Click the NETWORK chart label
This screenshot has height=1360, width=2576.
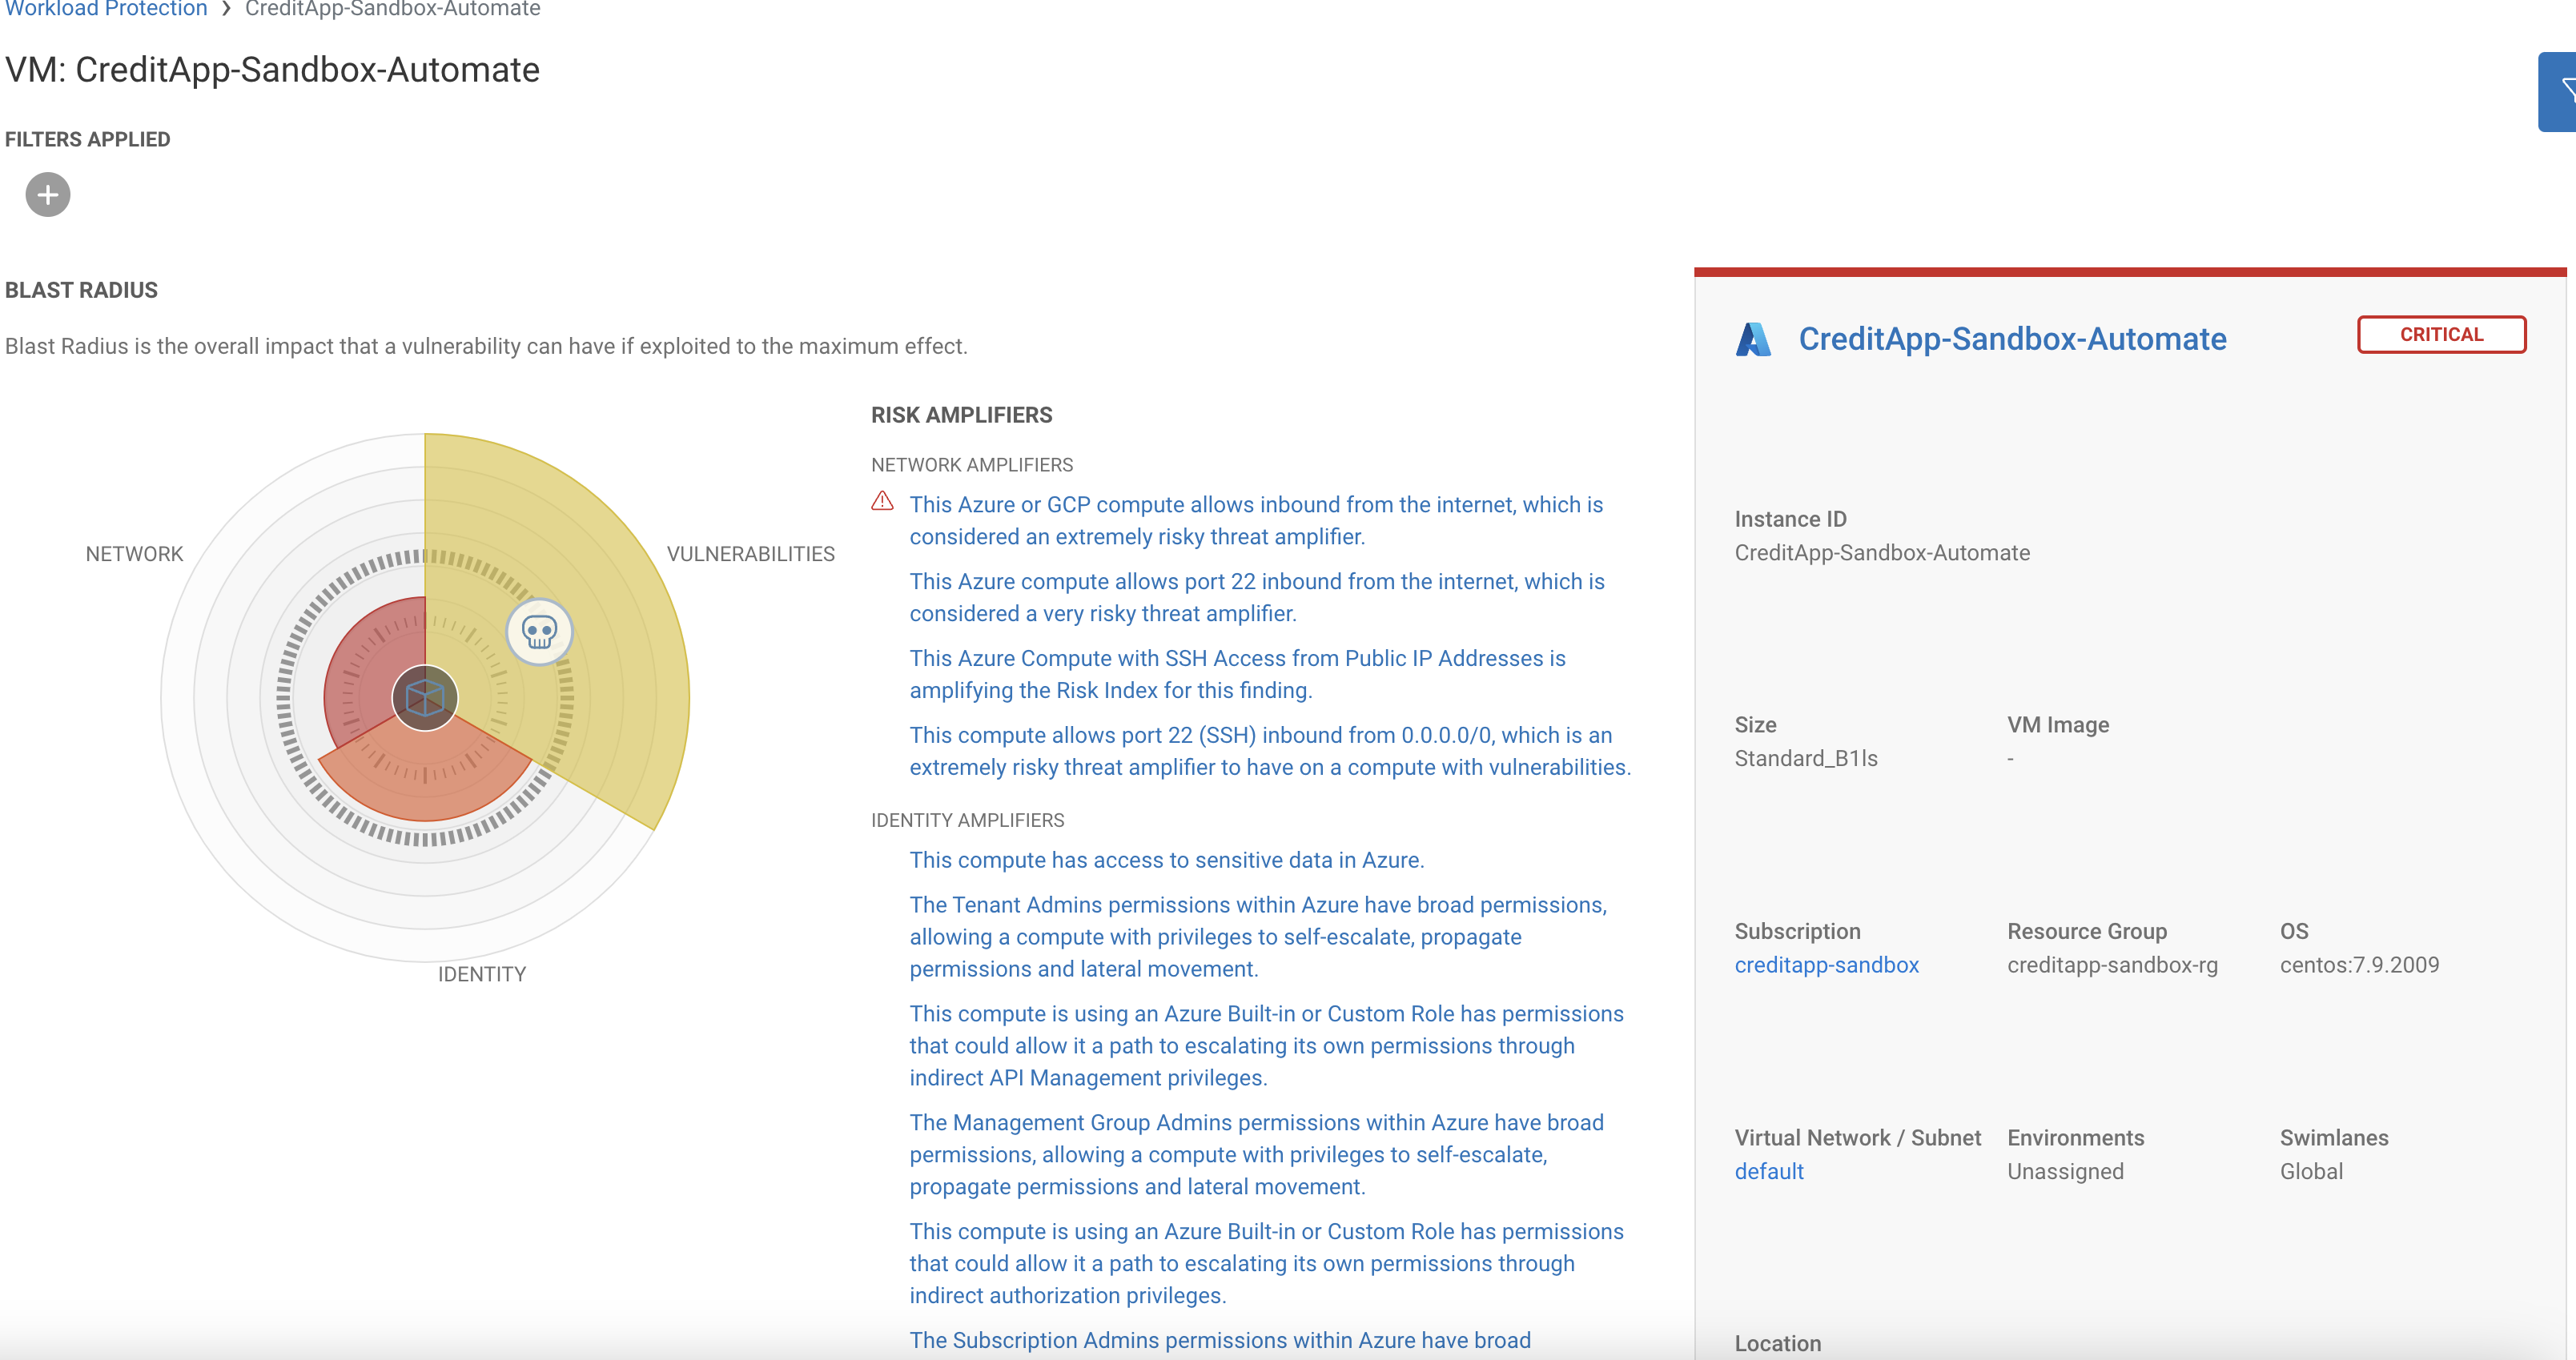tap(134, 554)
